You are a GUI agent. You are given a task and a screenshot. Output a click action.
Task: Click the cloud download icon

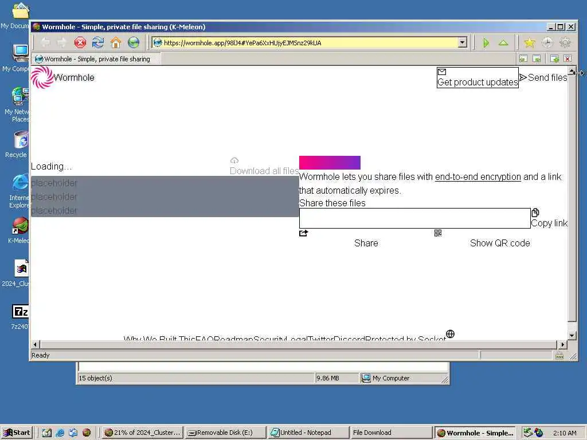(234, 160)
